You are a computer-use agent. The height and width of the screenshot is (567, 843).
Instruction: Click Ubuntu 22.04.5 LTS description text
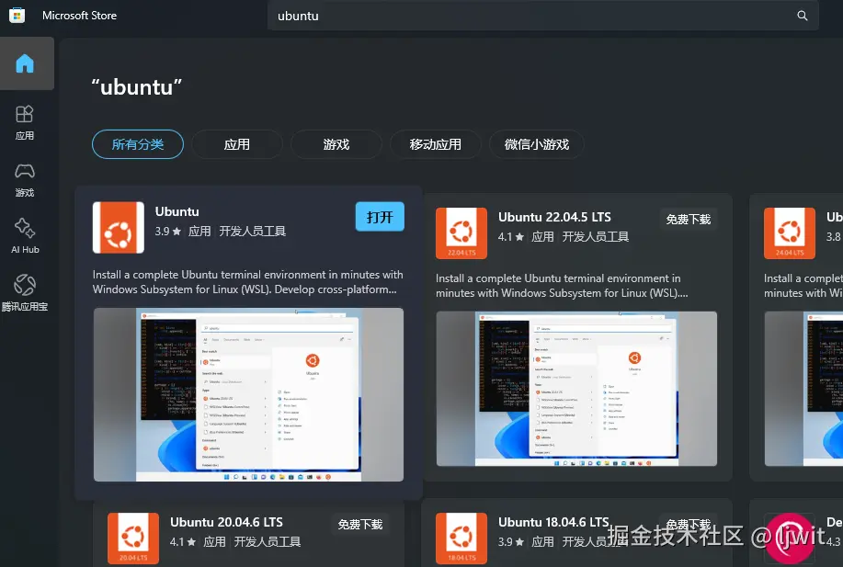click(562, 286)
